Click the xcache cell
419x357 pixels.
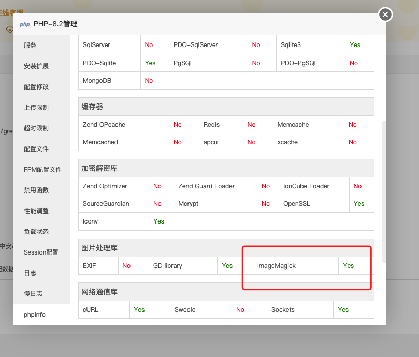point(309,142)
